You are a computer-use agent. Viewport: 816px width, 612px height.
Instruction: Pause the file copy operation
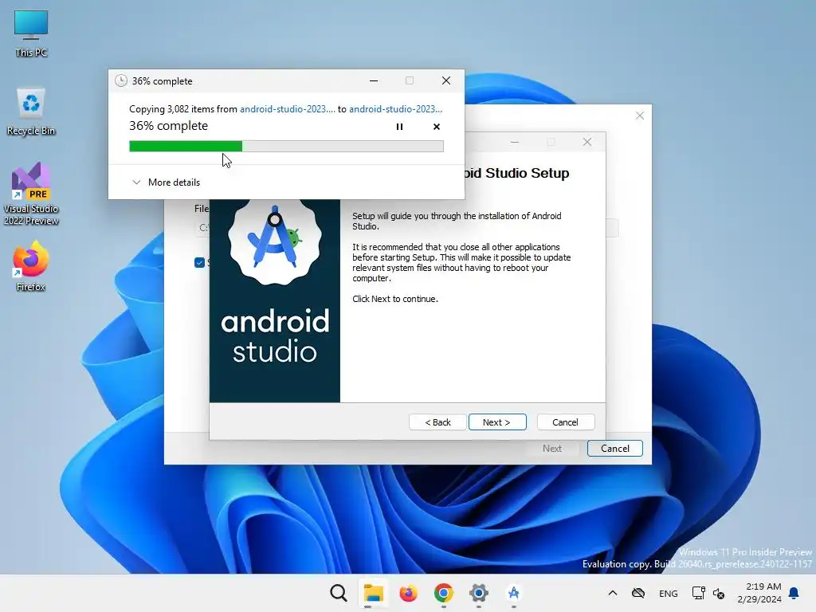400,127
